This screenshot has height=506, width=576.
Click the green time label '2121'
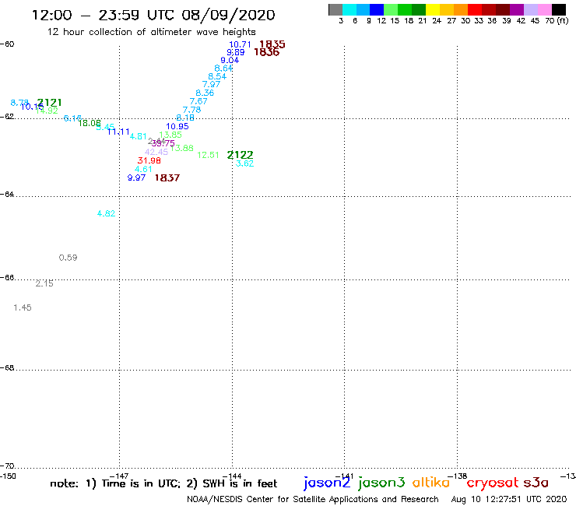tap(50, 103)
